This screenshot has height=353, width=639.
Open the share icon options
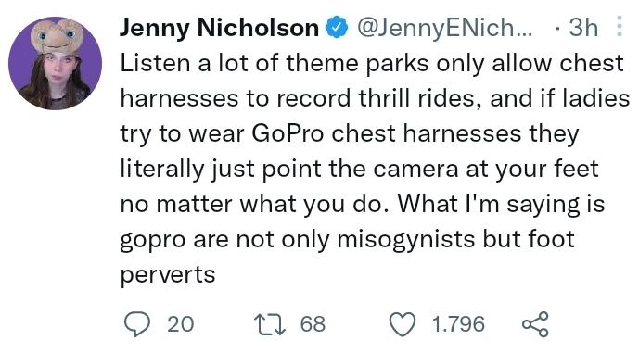click(535, 324)
